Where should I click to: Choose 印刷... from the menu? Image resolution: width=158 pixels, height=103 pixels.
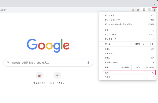click(x=128, y=49)
